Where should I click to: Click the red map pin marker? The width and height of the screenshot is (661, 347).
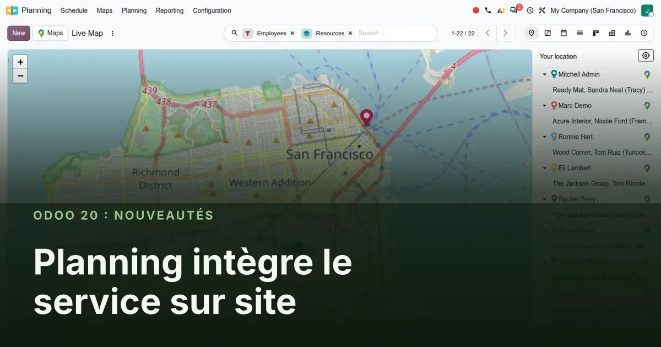point(366,118)
